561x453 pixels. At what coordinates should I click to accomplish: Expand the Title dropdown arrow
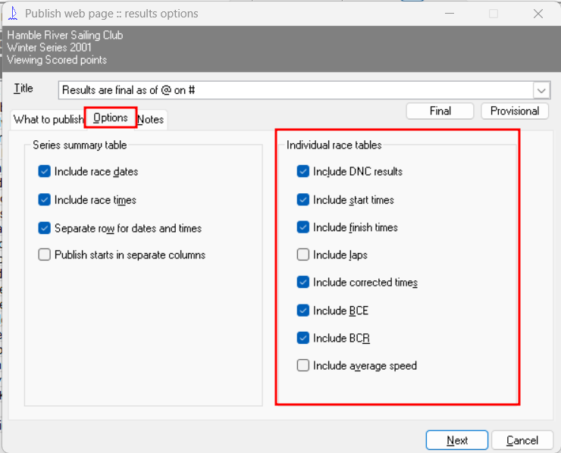[x=541, y=90]
